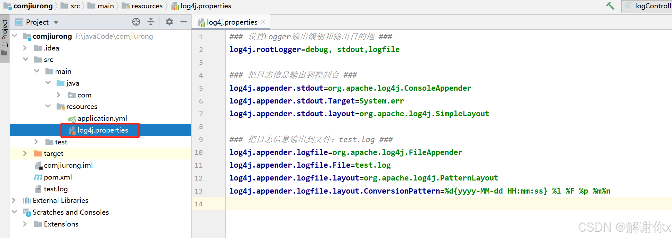Click line number 2 in the gutter

pos(201,50)
